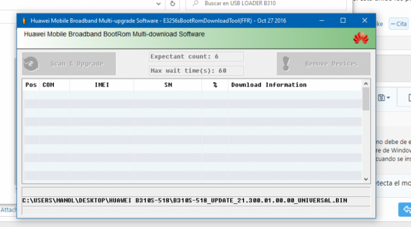Click the Huawei Mobile Broadband BootRom banner title

114,34
